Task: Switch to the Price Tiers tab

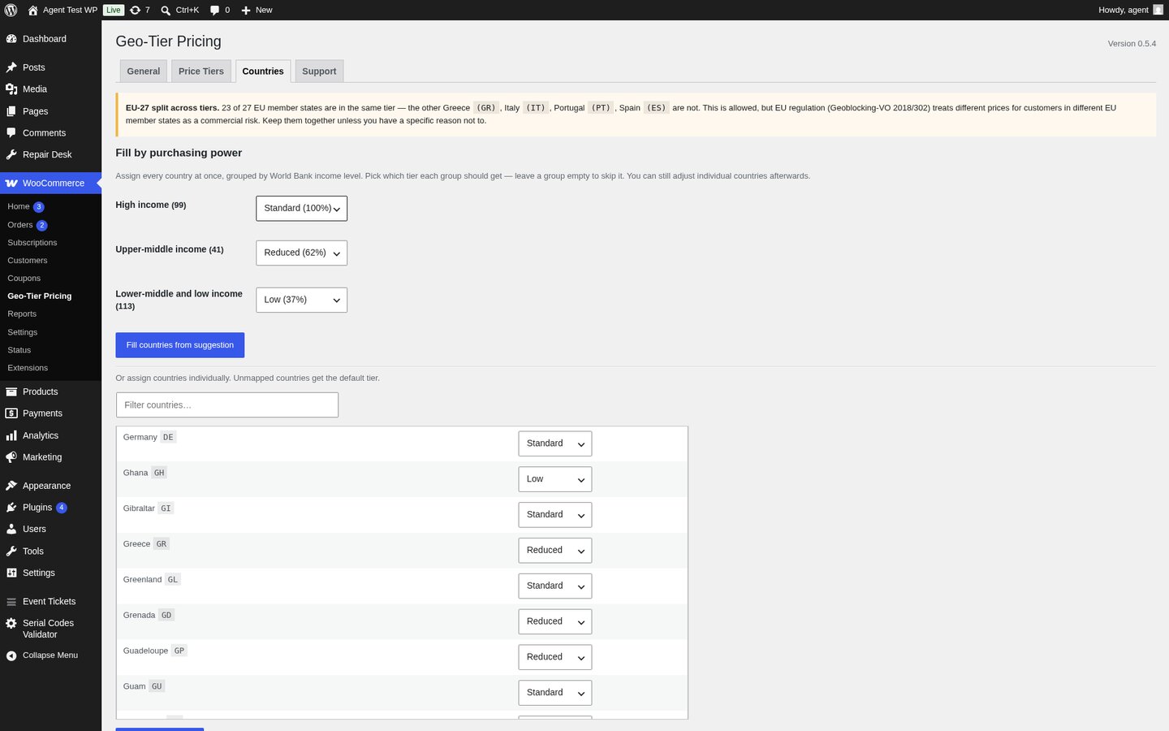Action: [x=201, y=71]
